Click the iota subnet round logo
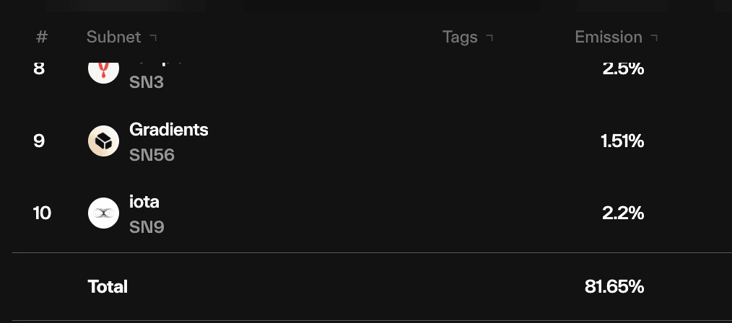The image size is (732, 323). tap(104, 213)
